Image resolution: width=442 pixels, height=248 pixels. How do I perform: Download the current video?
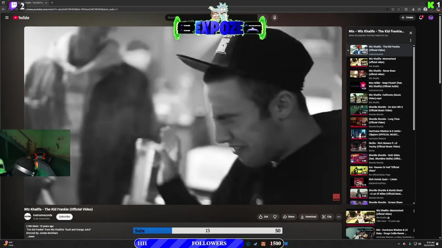click(x=308, y=217)
